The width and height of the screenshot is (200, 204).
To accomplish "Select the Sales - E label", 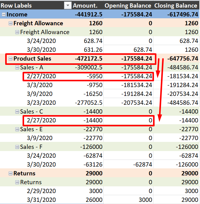I will [x=31, y=129].
